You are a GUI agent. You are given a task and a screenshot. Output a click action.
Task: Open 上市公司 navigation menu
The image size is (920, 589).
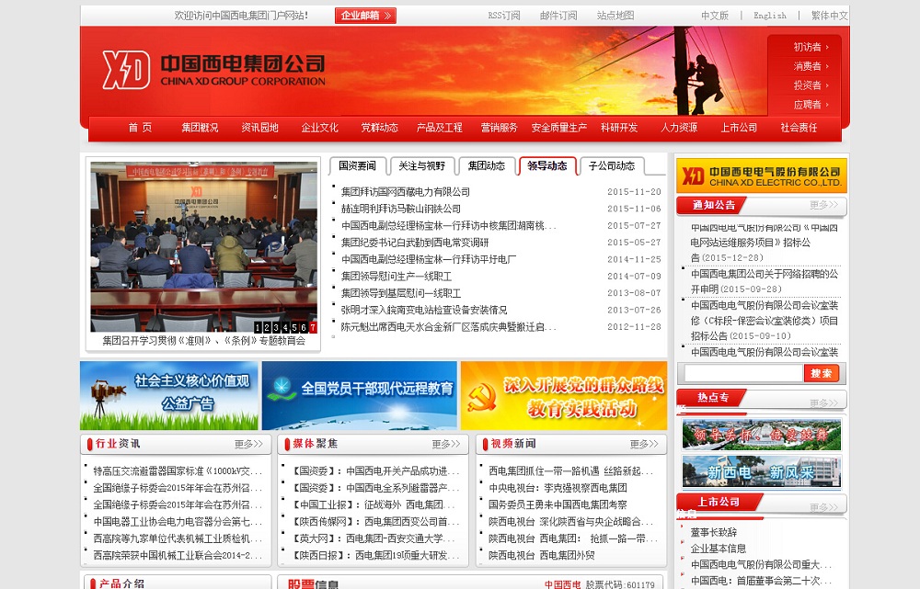[x=739, y=127]
